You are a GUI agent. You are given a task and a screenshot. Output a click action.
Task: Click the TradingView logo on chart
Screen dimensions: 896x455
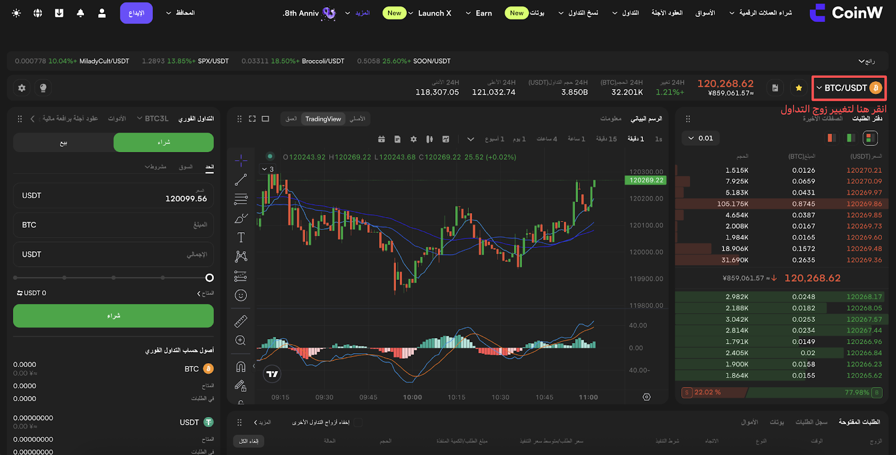click(x=272, y=374)
